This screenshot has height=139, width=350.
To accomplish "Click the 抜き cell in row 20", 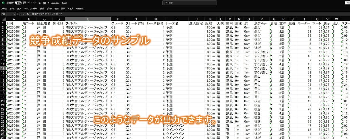I will coord(261,101).
